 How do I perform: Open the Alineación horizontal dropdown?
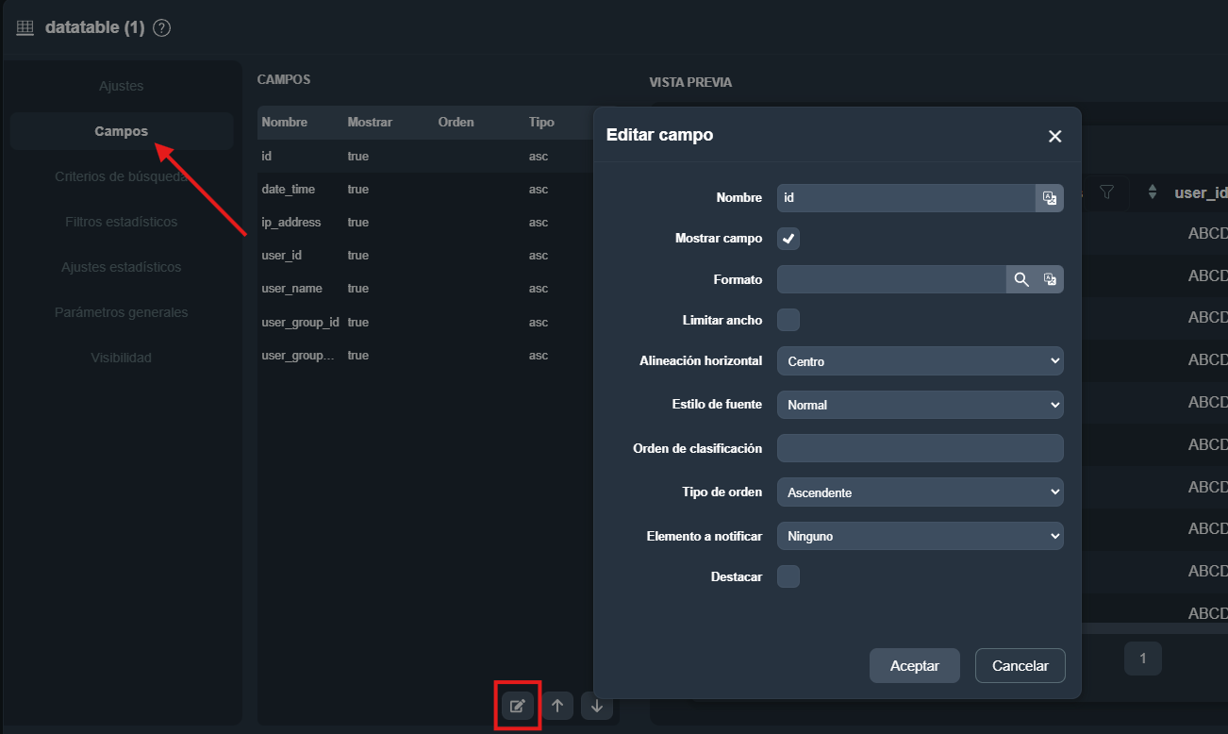coord(920,360)
